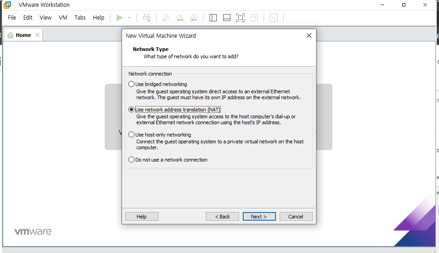The height and width of the screenshot is (253, 439).
Task: Click the Network Type heading text
Action: click(x=151, y=49)
